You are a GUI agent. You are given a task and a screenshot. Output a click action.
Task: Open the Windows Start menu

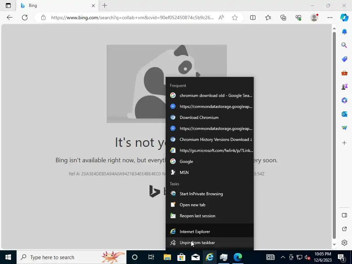pos(8,257)
